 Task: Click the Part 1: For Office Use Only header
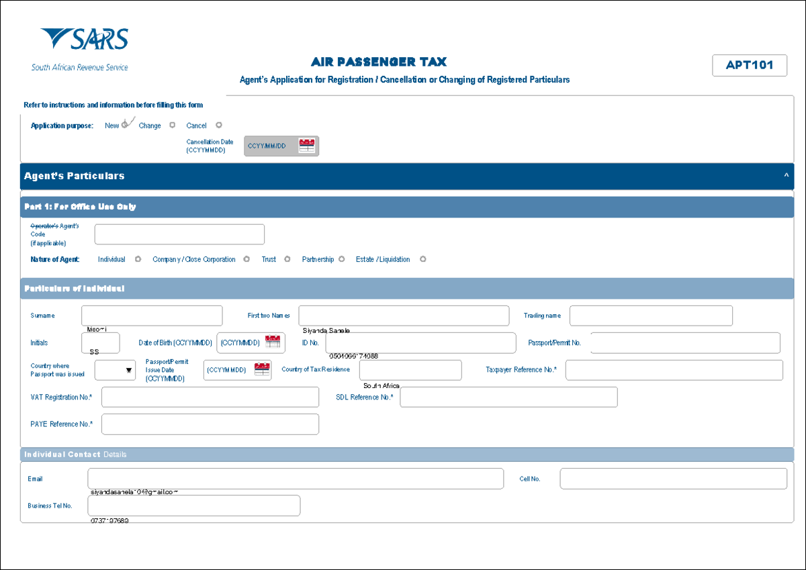[407, 207]
